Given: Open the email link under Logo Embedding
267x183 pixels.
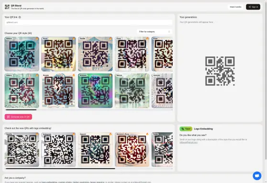Looking at the screenshot, I should 189,142.
